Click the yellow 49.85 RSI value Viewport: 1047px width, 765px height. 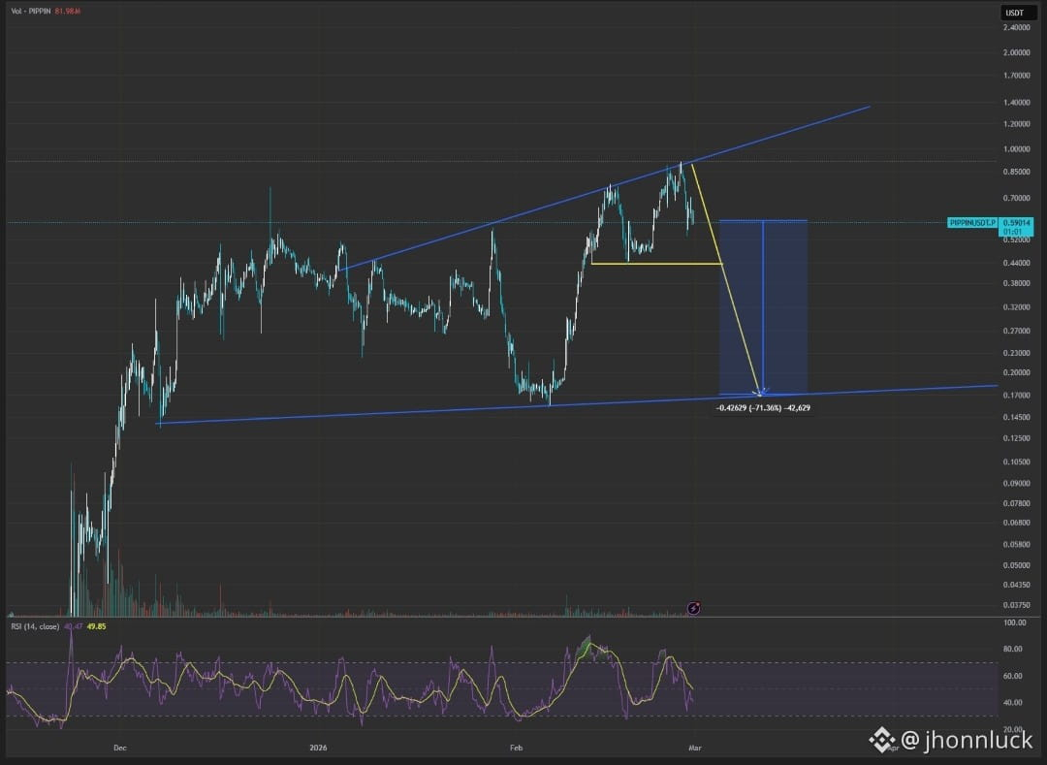(96, 626)
